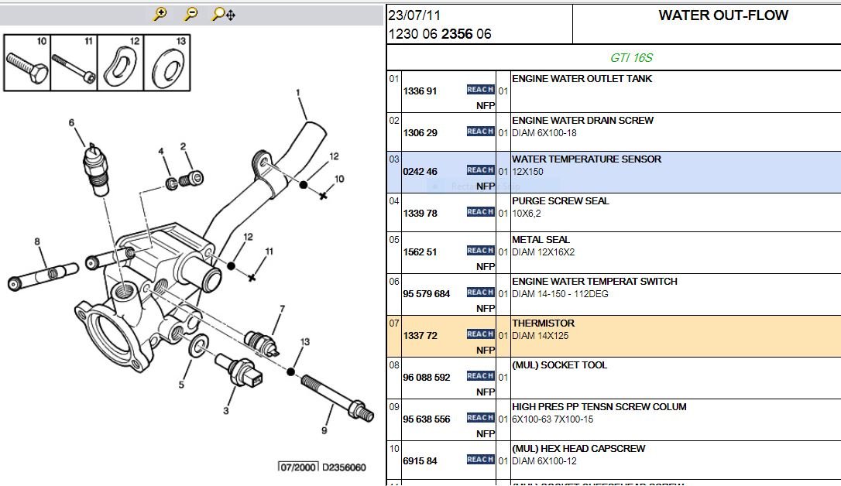
Task: Click part number 1337 72
Action: (x=420, y=335)
